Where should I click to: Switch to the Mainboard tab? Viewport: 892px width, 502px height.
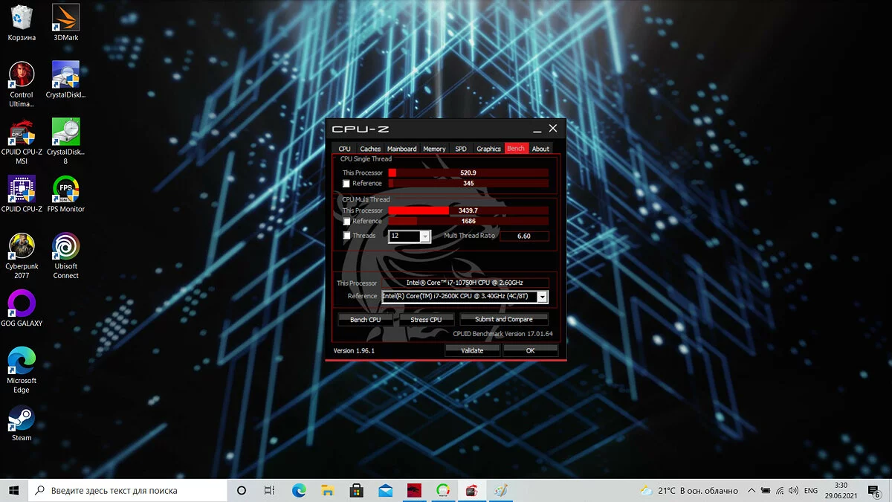pyautogui.click(x=401, y=149)
